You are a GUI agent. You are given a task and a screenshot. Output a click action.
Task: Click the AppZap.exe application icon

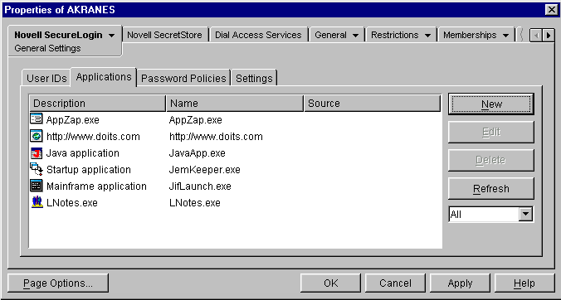click(x=37, y=119)
